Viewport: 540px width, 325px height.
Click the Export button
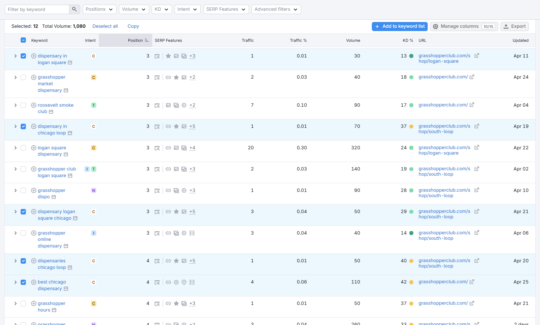(514, 26)
